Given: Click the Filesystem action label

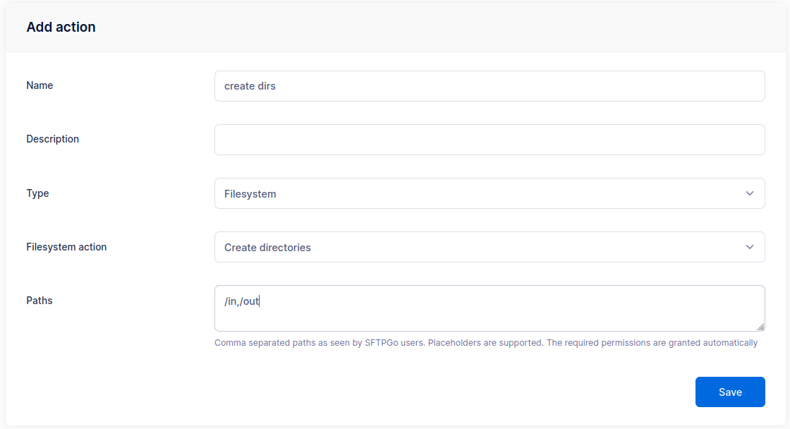Looking at the screenshot, I should (x=66, y=247).
